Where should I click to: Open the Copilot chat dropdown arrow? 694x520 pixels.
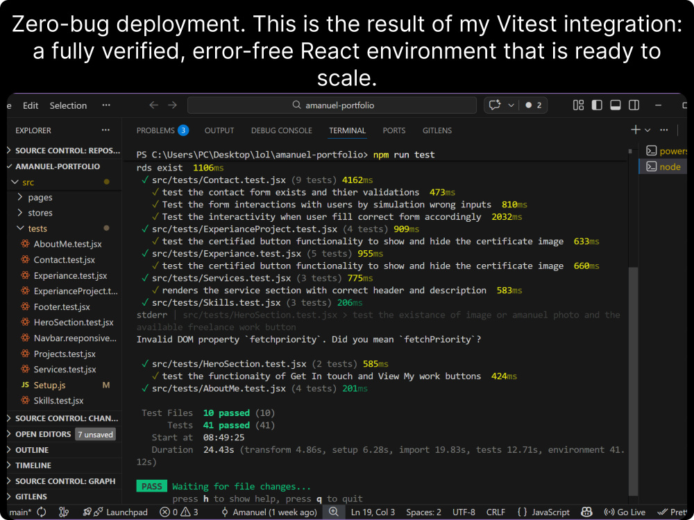coord(511,105)
